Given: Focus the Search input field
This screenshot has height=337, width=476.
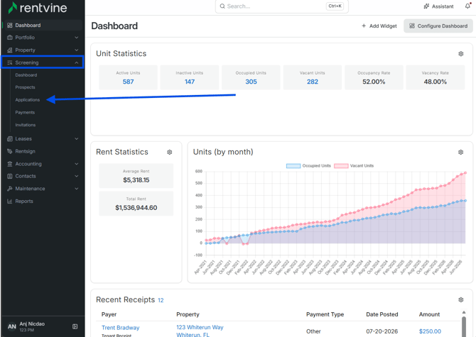Looking at the screenshot, I should click(282, 6).
